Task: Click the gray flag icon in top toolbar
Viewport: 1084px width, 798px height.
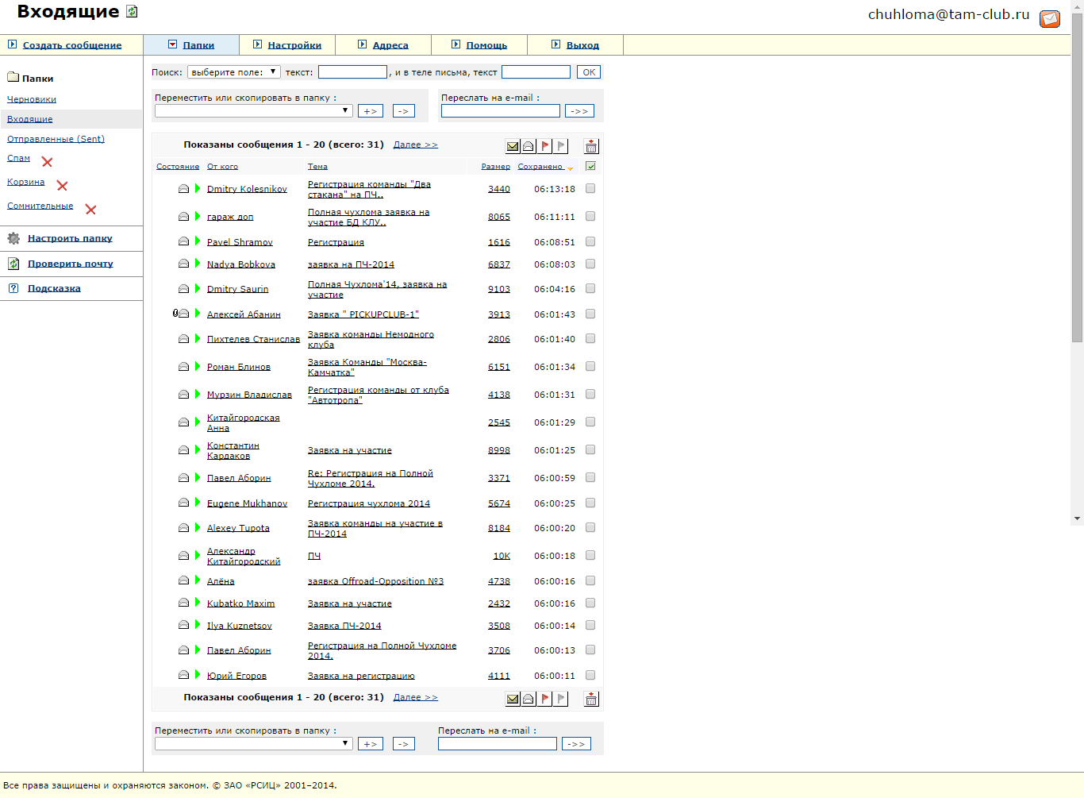Action: [561, 146]
